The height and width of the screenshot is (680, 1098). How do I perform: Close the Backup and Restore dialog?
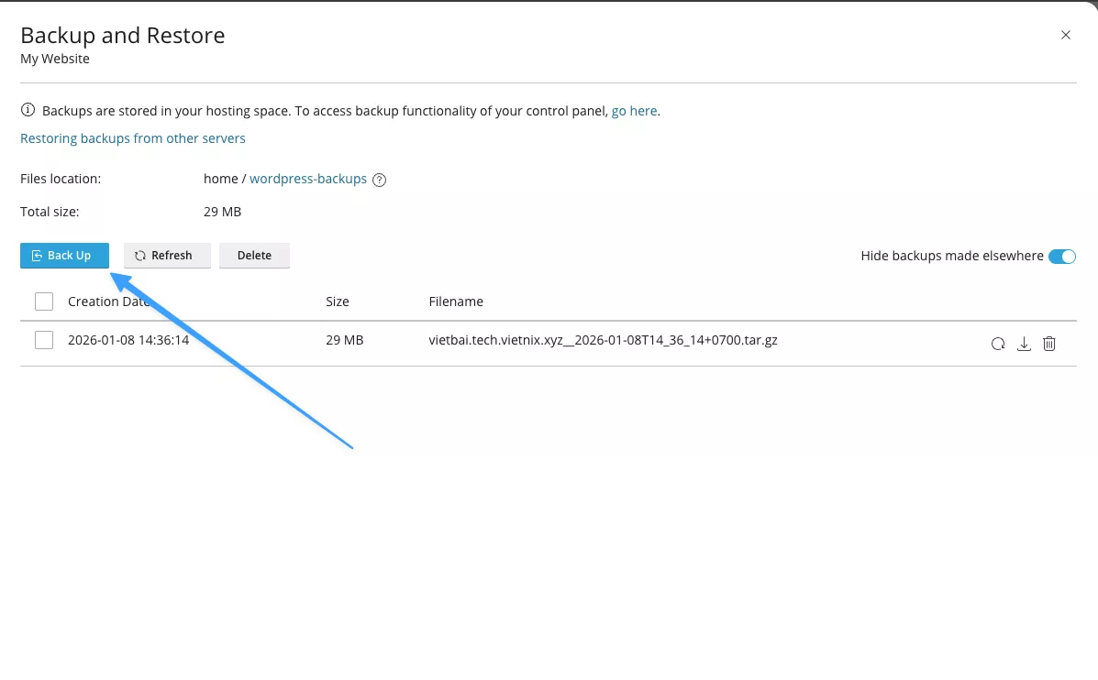1065,35
